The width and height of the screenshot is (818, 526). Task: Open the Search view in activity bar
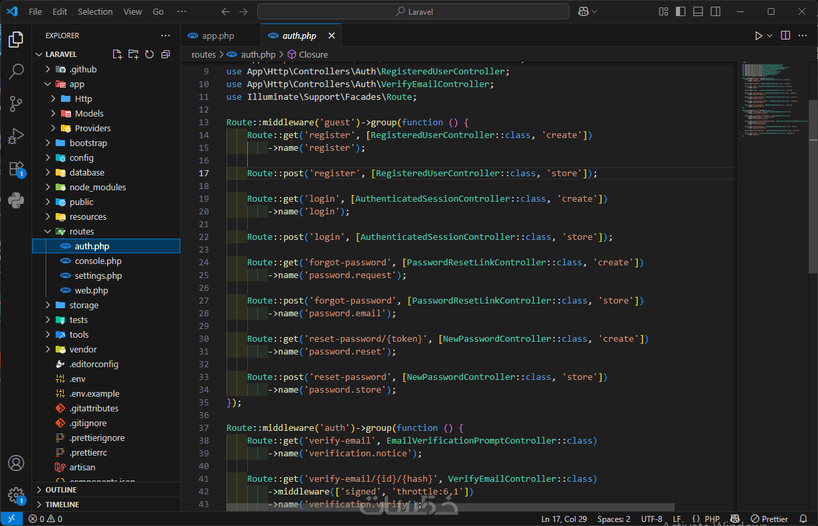pos(16,72)
